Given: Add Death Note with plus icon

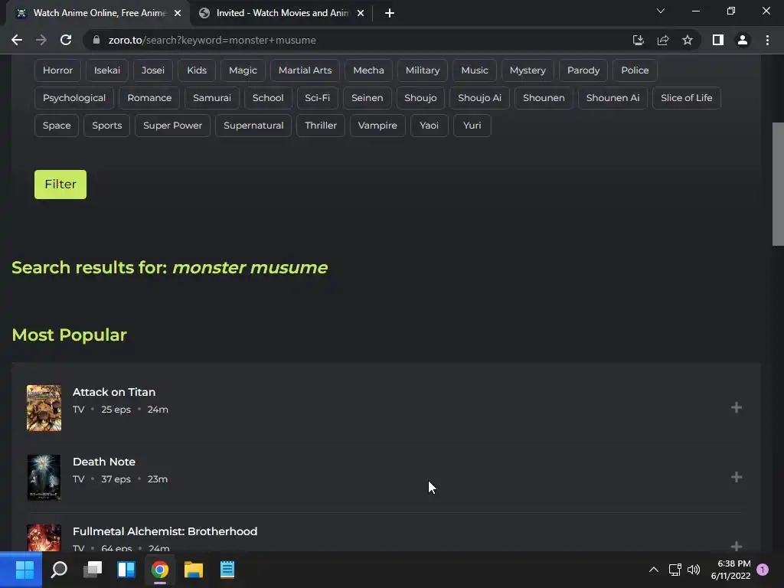Looking at the screenshot, I should pos(736,477).
